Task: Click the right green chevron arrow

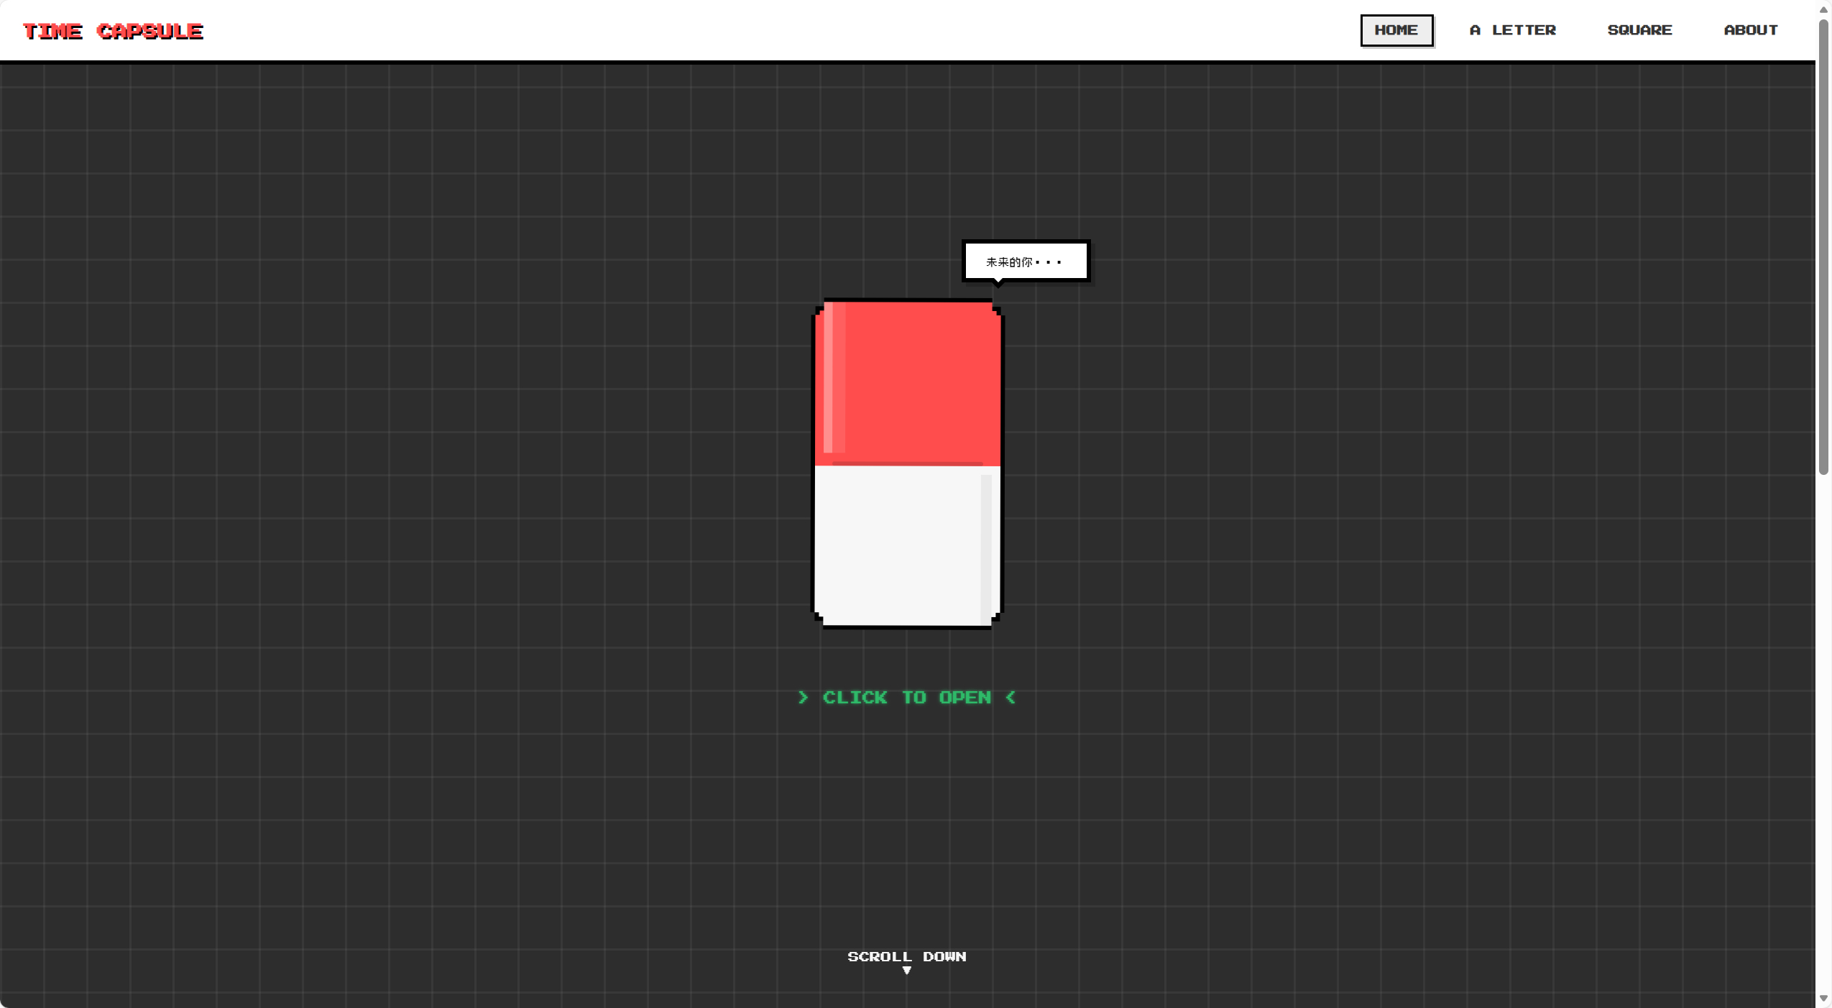Action: point(1011,698)
